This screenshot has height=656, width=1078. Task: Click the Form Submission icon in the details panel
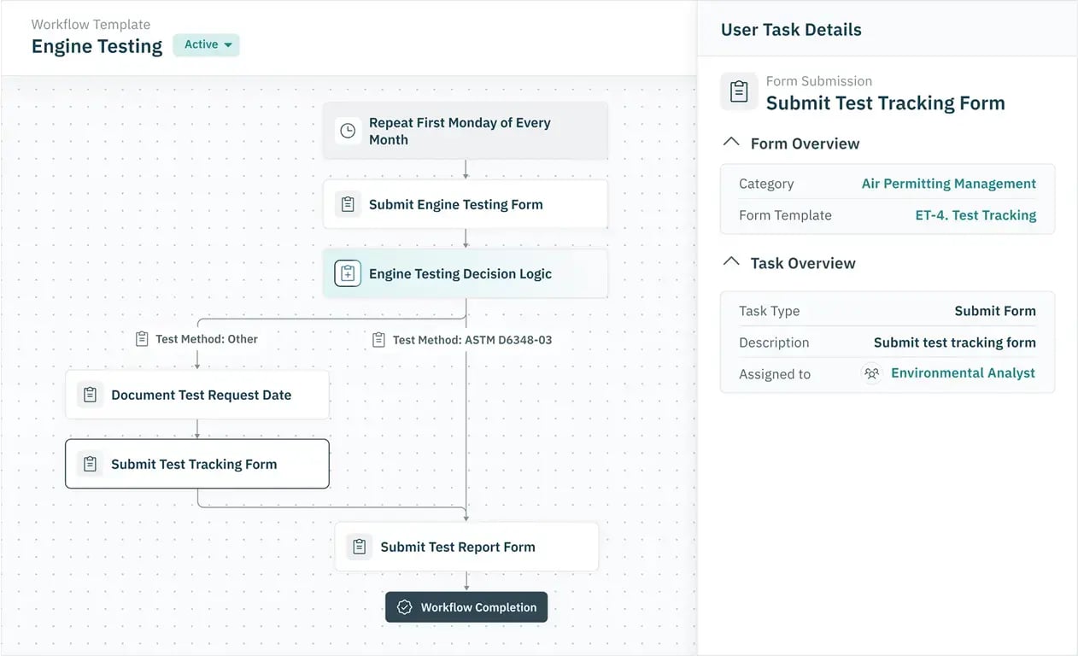pos(740,91)
